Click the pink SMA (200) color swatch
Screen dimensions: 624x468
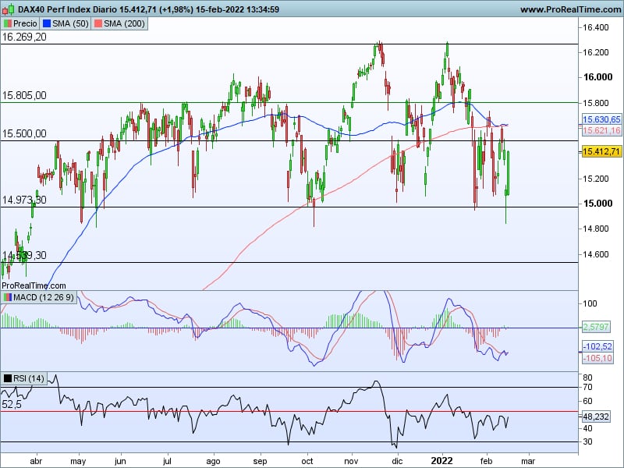point(98,23)
